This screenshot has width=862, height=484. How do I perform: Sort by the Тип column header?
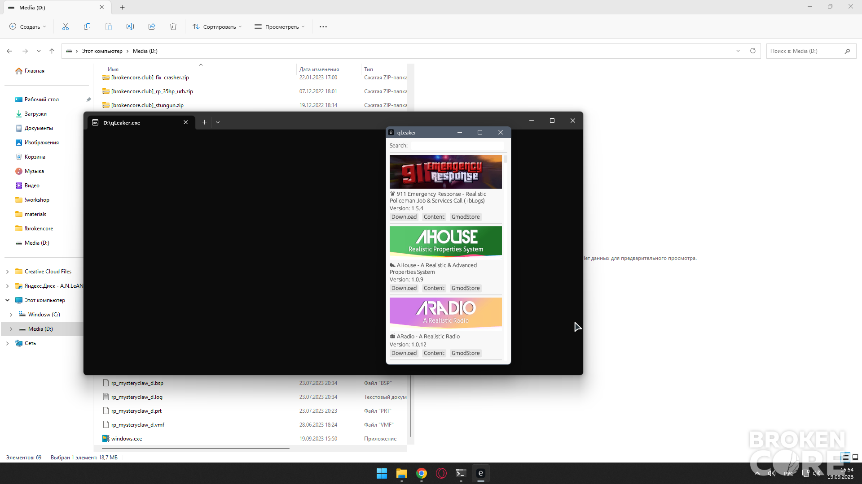pyautogui.click(x=369, y=69)
